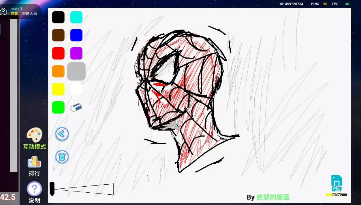Image resolution: width=361 pixels, height=205 pixels.
Task: Click the black pen brush size handle
Action: [52, 189]
